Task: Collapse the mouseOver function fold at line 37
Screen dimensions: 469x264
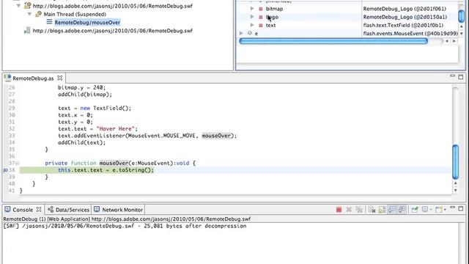Action: coord(18,163)
